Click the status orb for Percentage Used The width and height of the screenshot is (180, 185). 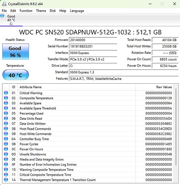click(x=6, y=113)
